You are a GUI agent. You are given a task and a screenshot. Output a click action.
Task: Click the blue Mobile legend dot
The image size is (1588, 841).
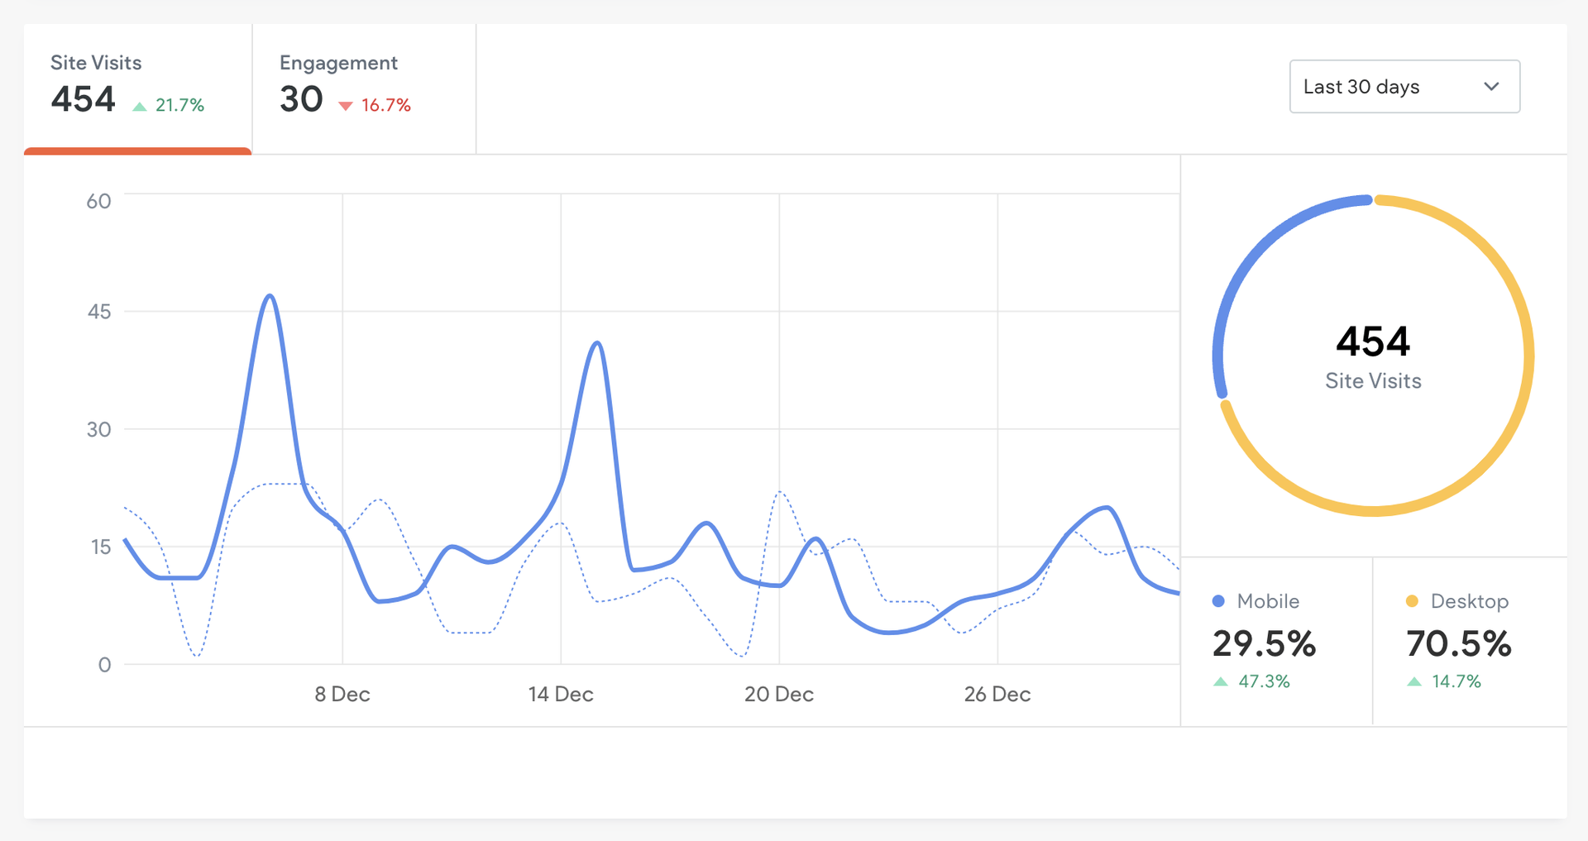click(x=1218, y=601)
